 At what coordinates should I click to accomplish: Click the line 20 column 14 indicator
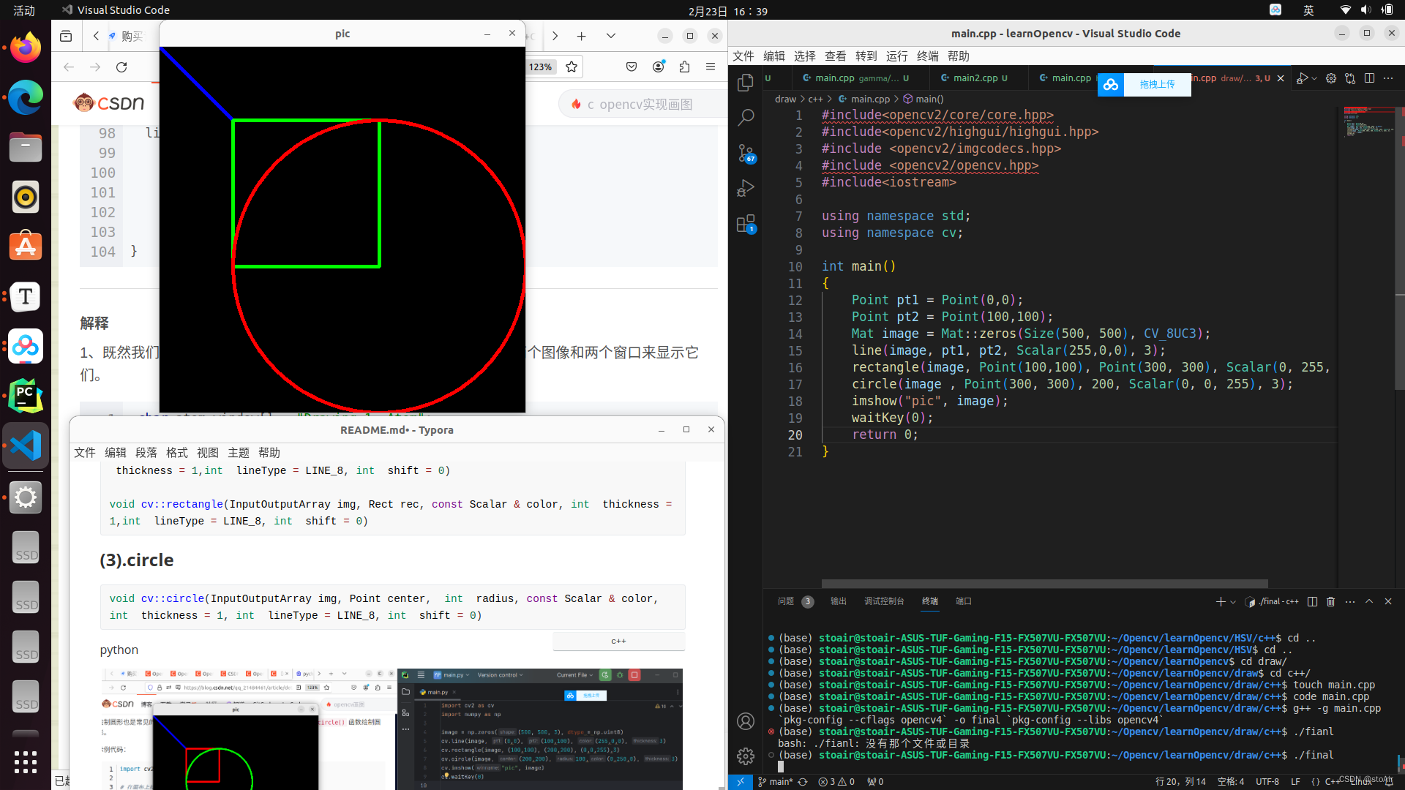1180,782
